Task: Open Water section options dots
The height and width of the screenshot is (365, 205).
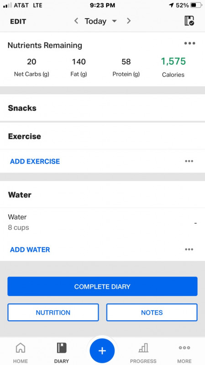Action: pos(189,249)
